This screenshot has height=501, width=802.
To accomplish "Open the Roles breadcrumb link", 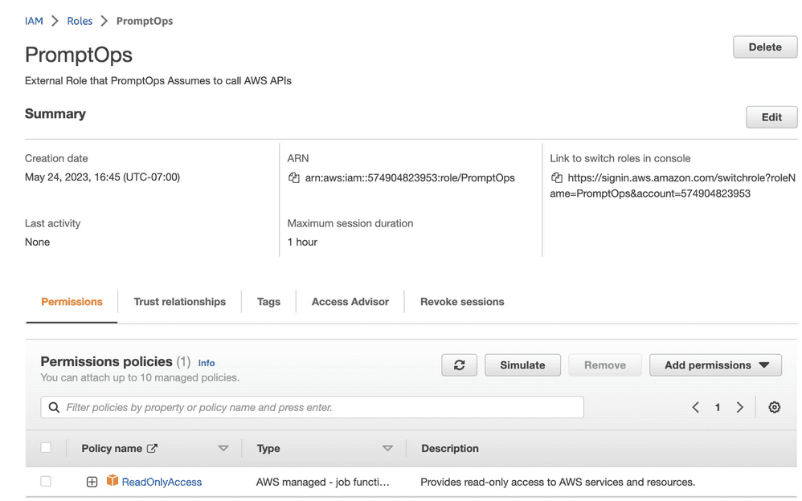I will click(80, 21).
